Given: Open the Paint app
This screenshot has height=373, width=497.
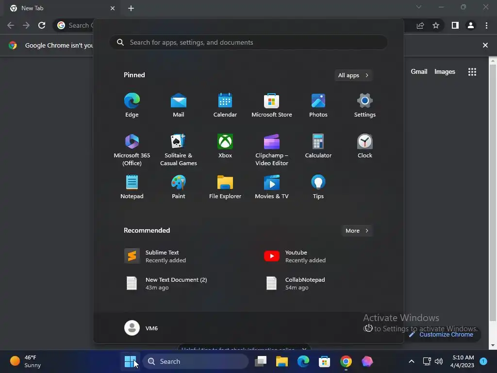Looking at the screenshot, I should tap(179, 187).
